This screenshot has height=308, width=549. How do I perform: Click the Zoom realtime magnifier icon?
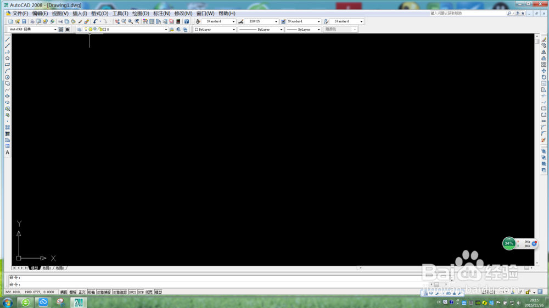(x=124, y=21)
